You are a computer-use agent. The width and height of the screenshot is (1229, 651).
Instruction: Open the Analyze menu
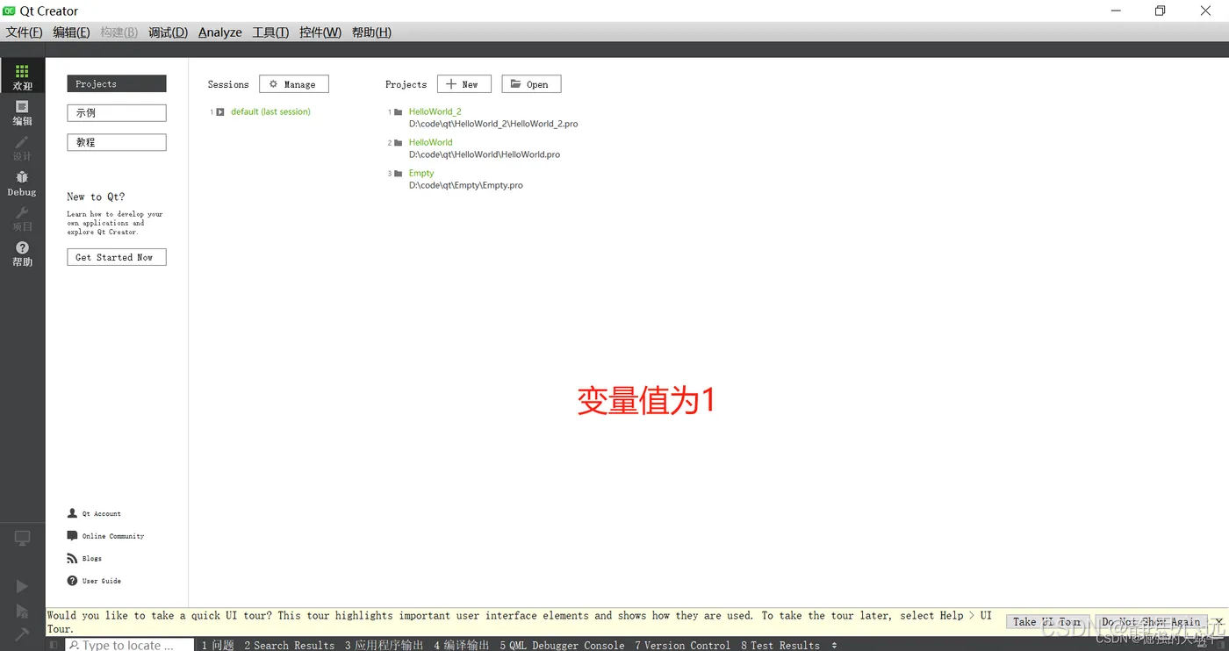(x=220, y=32)
